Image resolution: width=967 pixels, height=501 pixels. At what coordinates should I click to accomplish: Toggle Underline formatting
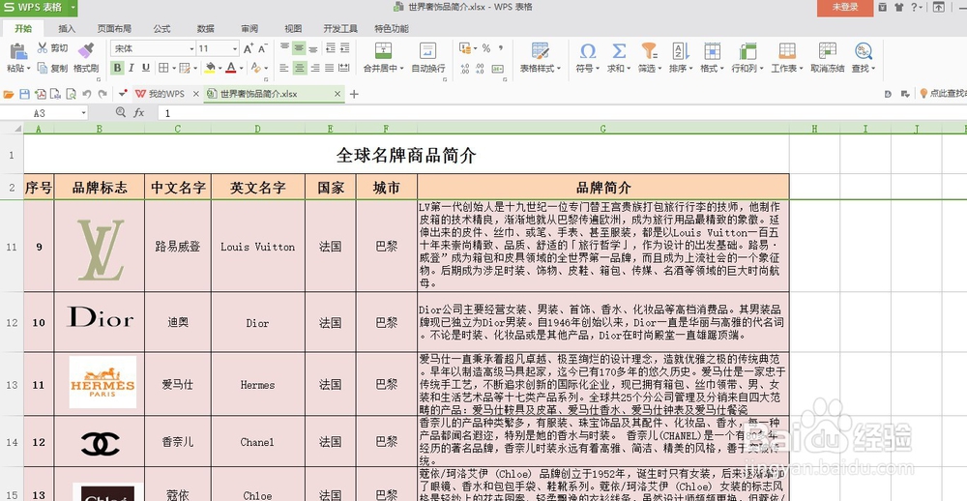click(146, 68)
